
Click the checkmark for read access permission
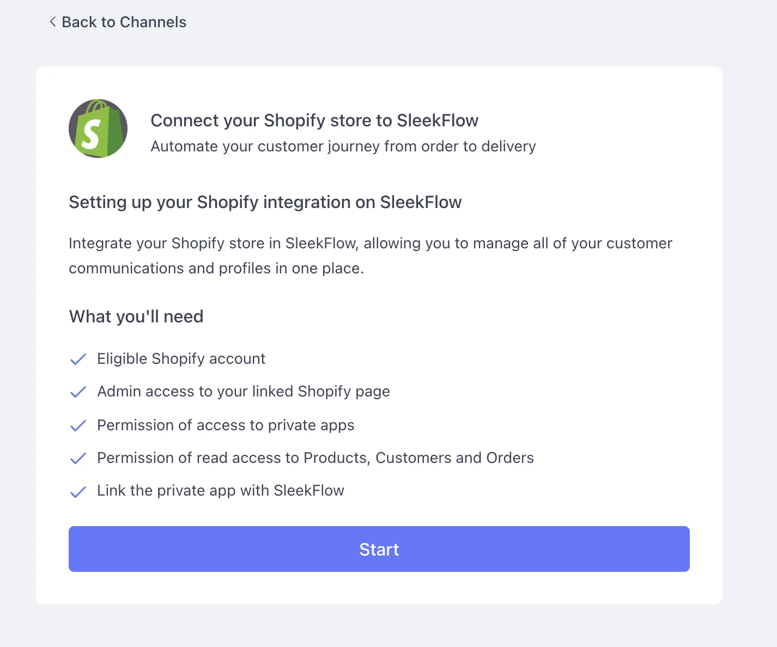pos(78,458)
